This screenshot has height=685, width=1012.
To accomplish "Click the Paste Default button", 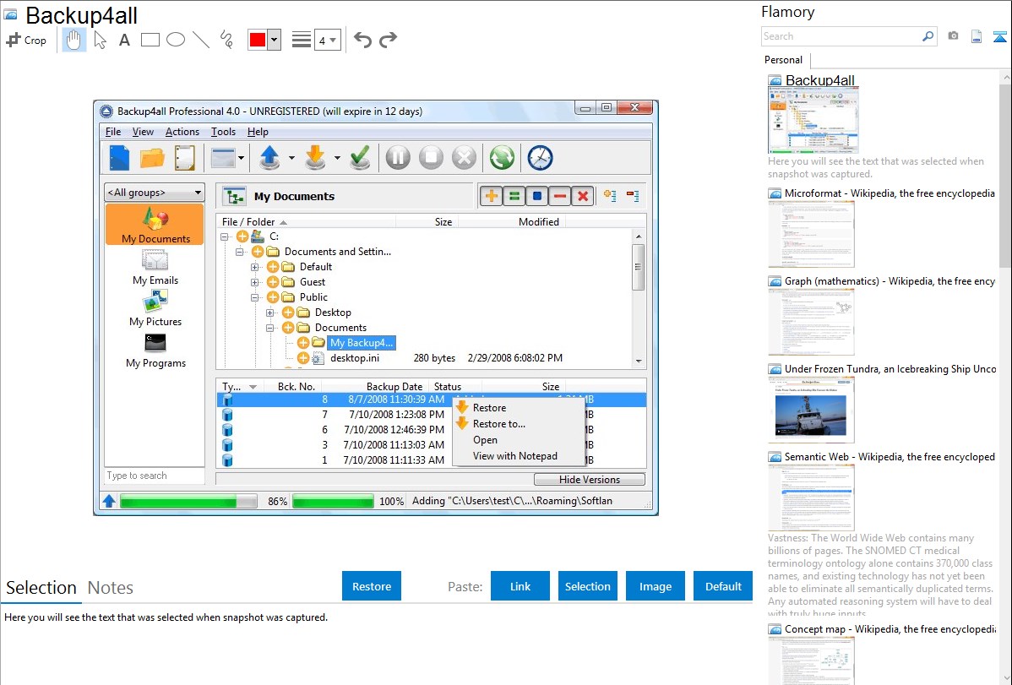I will tap(723, 586).
